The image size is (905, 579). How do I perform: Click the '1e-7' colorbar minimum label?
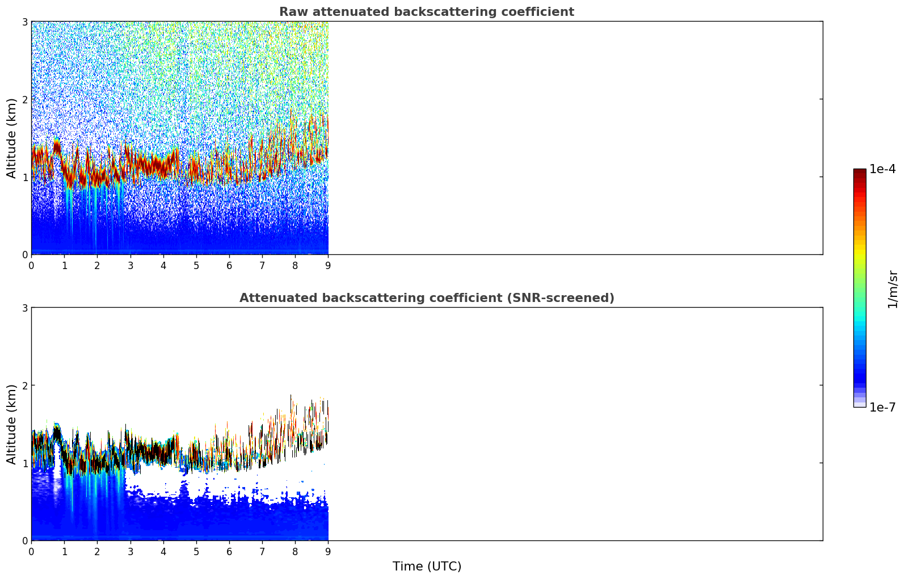883,408
